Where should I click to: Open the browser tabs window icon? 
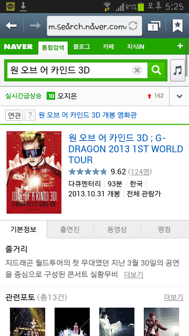point(154,26)
